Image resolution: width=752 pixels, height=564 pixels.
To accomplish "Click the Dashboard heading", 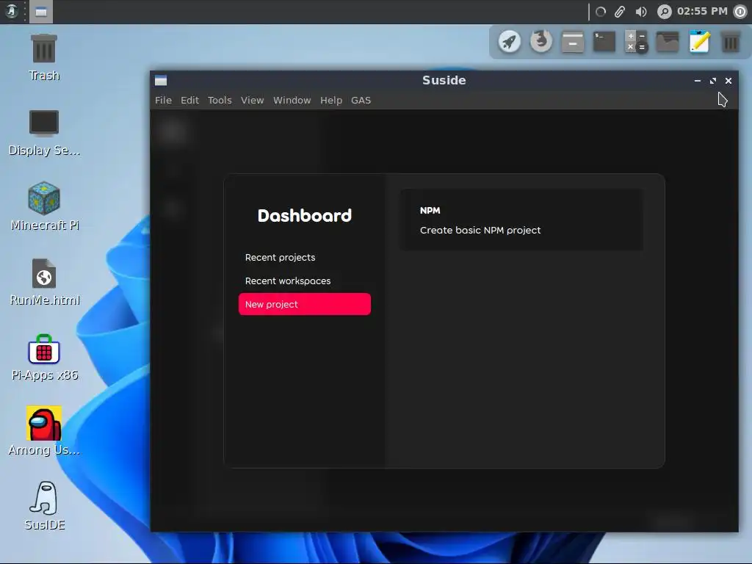I will pyautogui.click(x=305, y=215).
